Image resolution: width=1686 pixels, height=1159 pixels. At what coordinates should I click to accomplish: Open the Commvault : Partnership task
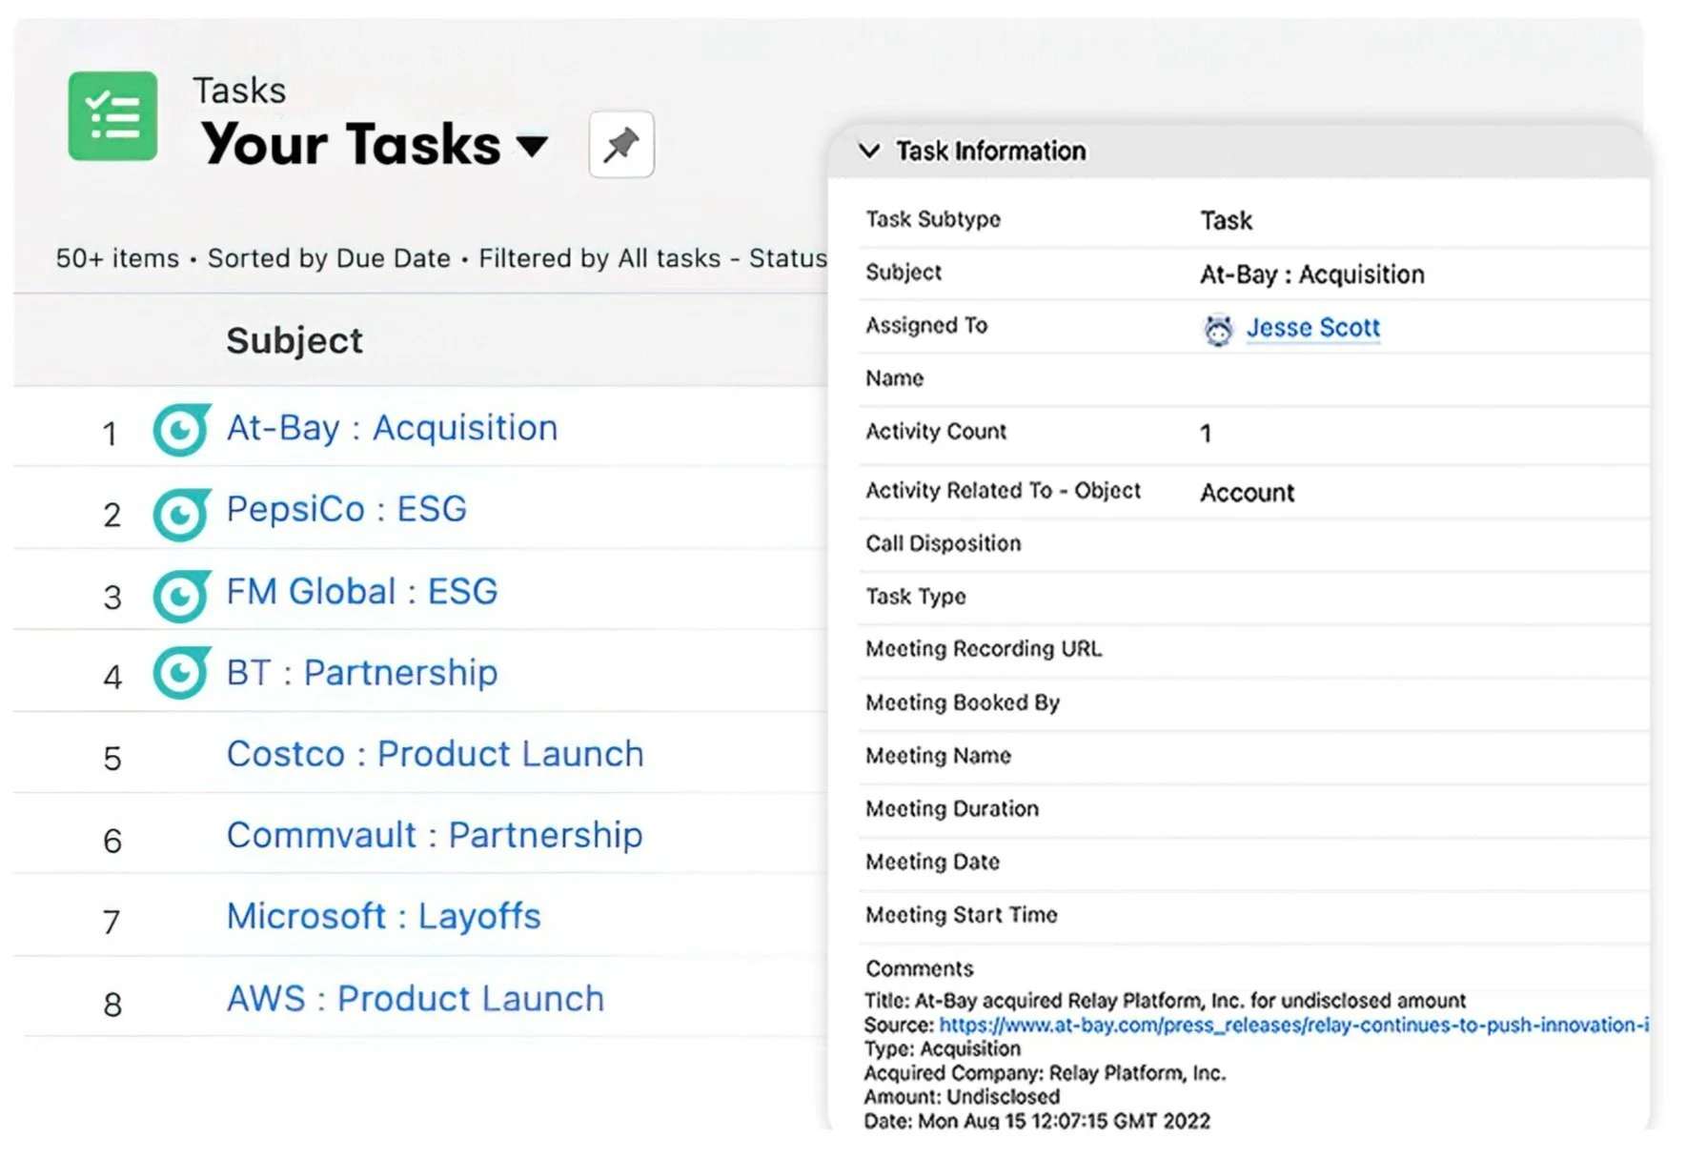[435, 835]
